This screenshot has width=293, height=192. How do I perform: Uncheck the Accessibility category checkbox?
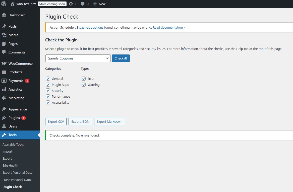tap(48, 102)
